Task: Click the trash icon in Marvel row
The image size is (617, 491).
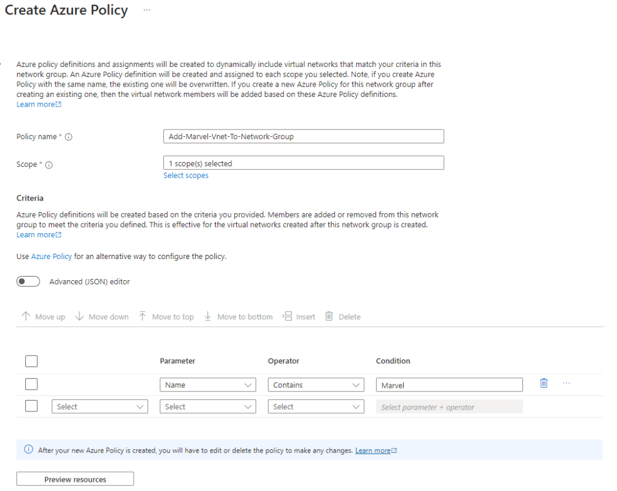Action: point(543,383)
